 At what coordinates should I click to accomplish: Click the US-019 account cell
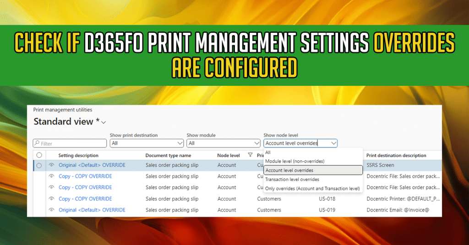327,210
